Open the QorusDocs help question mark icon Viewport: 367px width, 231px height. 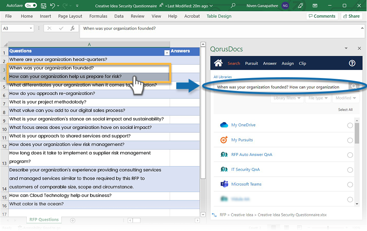point(352,63)
